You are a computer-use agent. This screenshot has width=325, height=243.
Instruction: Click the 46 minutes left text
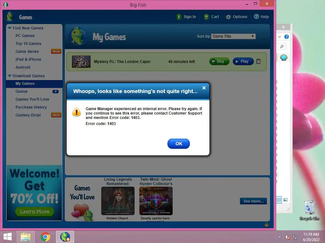(x=182, y=62)
